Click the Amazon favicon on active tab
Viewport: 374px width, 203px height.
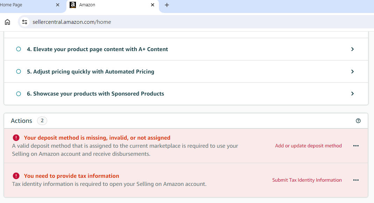pos(73,5)
